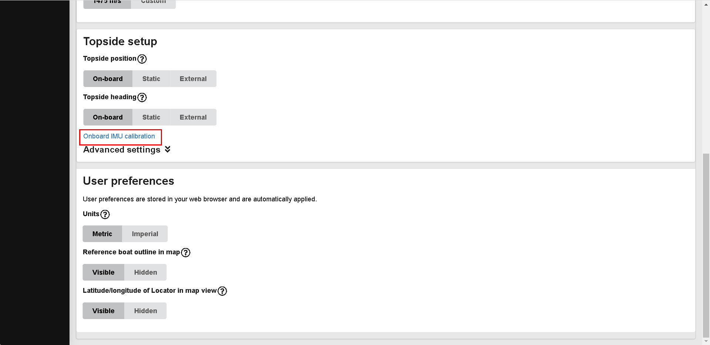Hide Locator latitude/longitude in map view
The width and height of the screenshot is (710, 345).
click(x=145, y=311)
